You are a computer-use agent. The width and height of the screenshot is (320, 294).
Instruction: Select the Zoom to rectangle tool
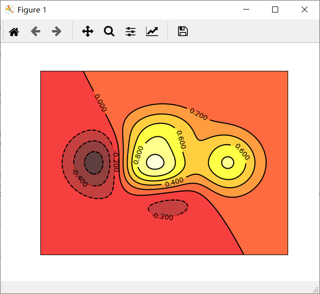109,31
